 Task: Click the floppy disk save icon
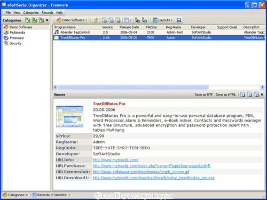click(x=179, y=20)
